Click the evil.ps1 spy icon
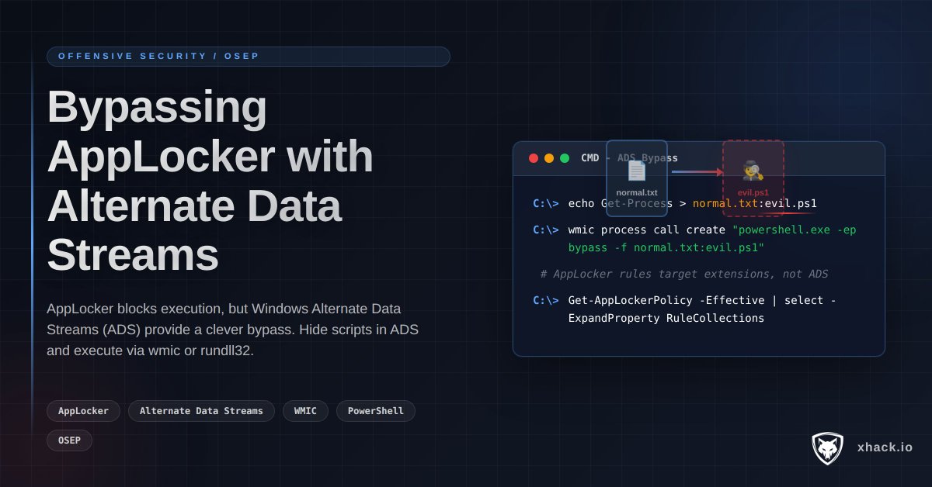 point(753,171)
